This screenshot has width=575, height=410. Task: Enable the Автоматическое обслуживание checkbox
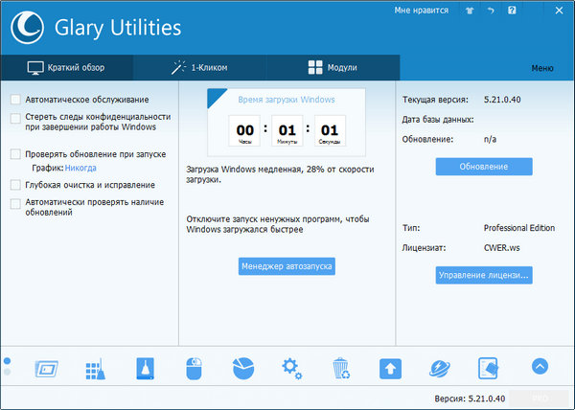[x=15, y=100]
